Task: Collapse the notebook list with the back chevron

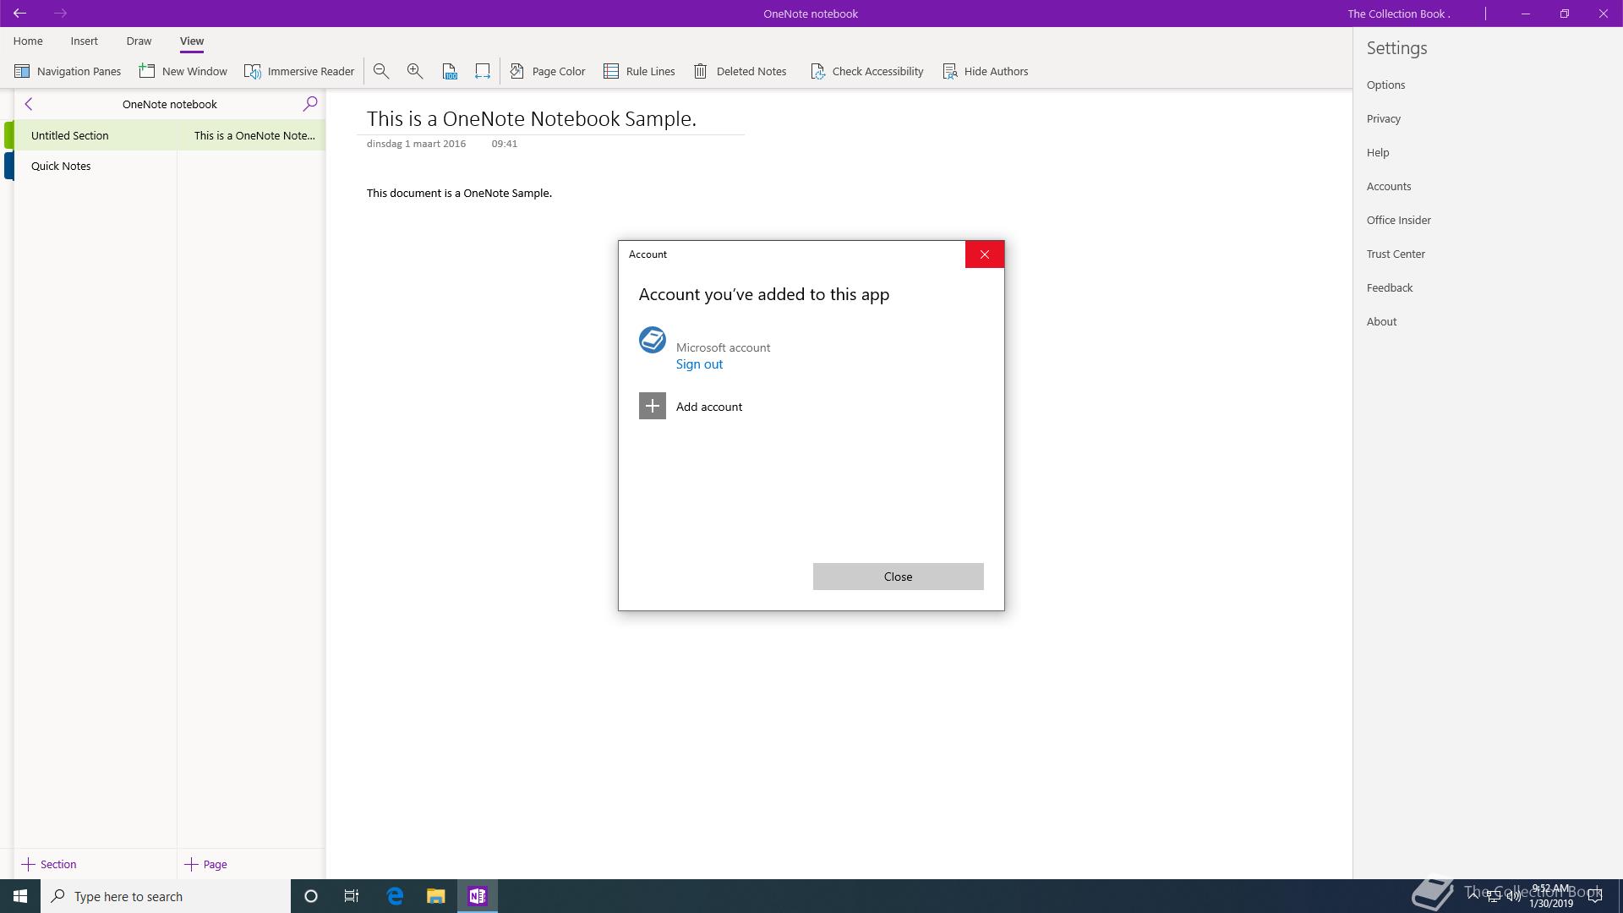Action: point(29,104)
